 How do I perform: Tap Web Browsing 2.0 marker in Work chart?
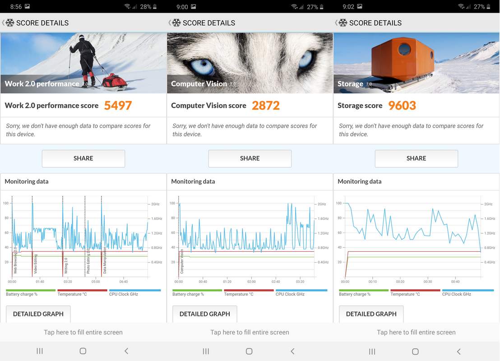(x=15, y=260)
